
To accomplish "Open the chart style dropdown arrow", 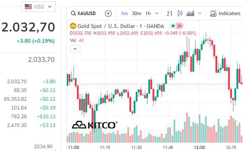I will tap(200, 14).
